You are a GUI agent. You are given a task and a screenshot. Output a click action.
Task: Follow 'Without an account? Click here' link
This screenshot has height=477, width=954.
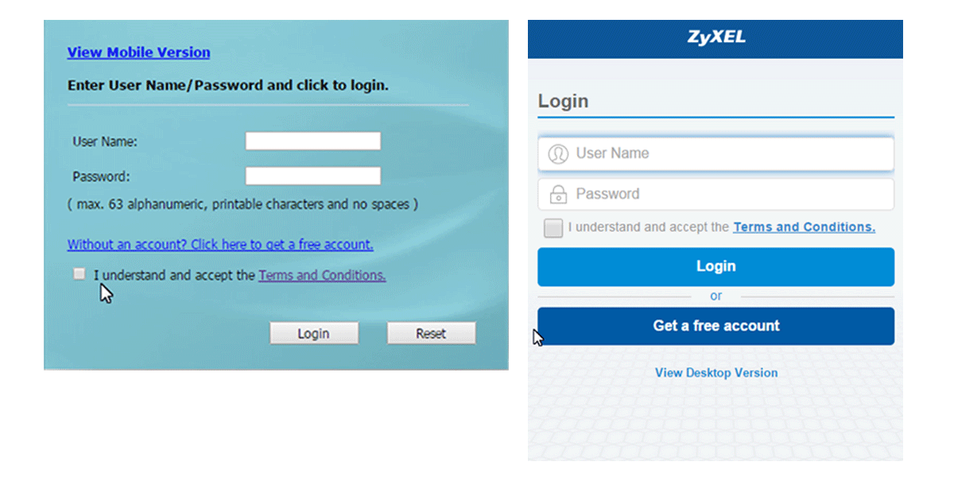pyautogui.click(x=220, y=244)
